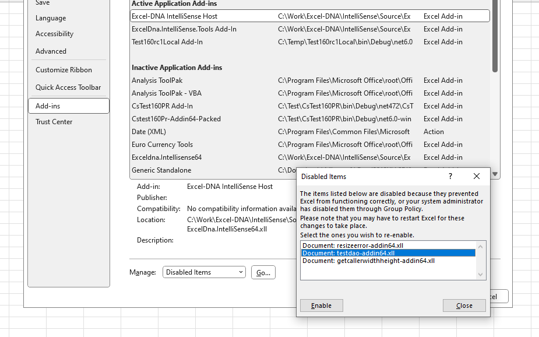Click the disabled items list up arrow

click(481, 247)
